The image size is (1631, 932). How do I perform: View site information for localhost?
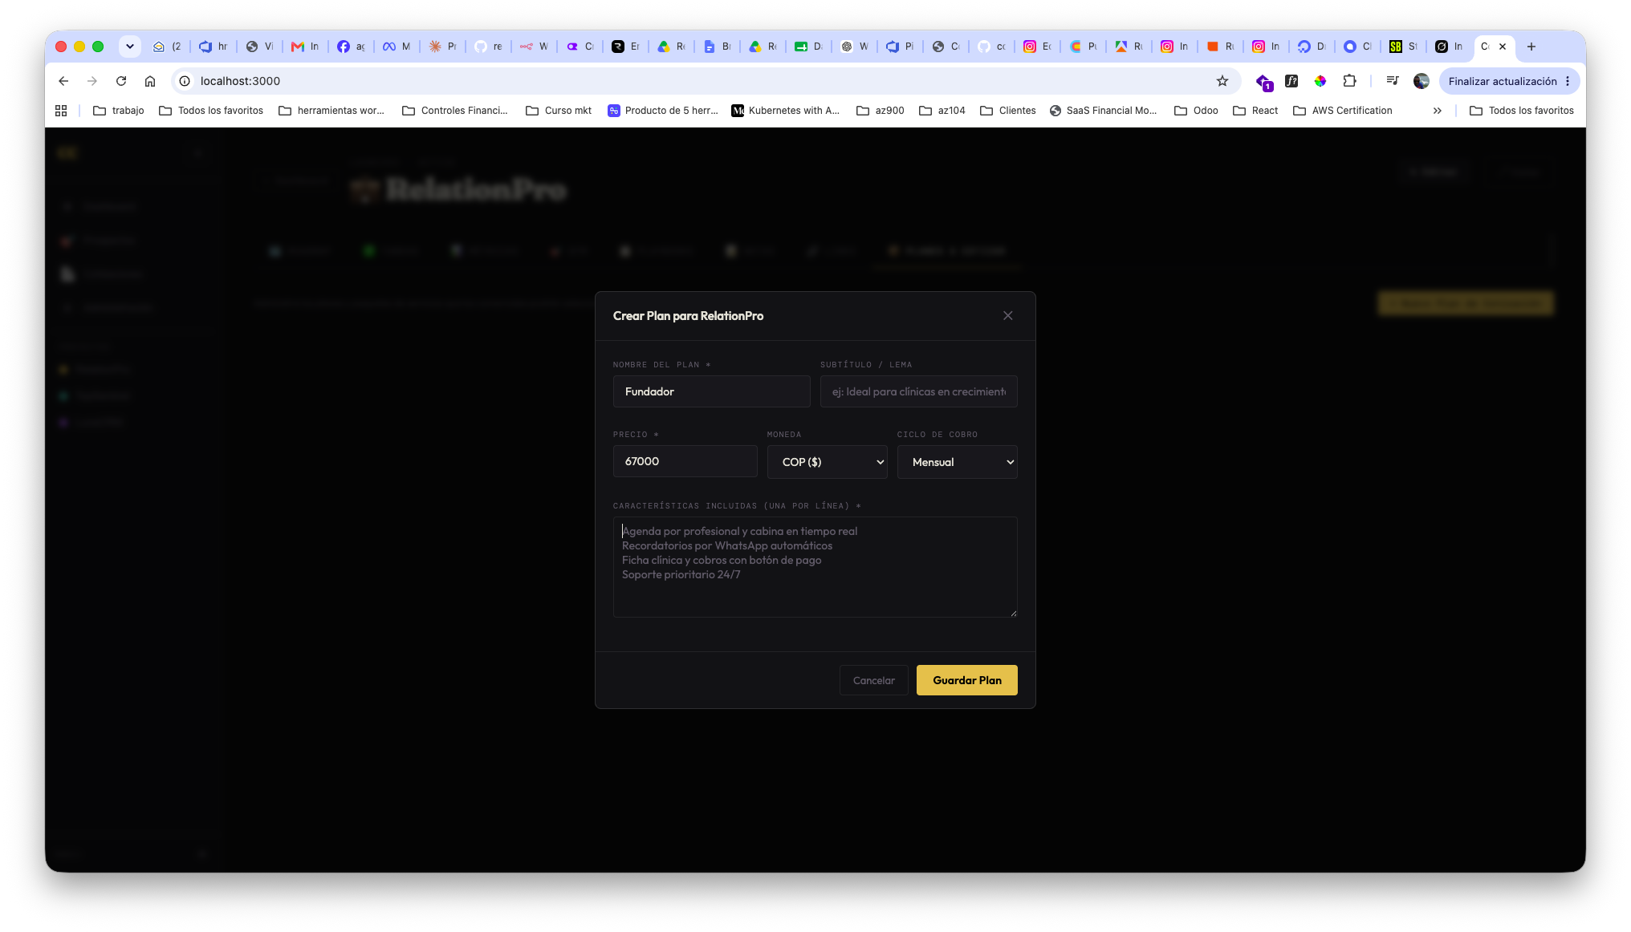185,81
